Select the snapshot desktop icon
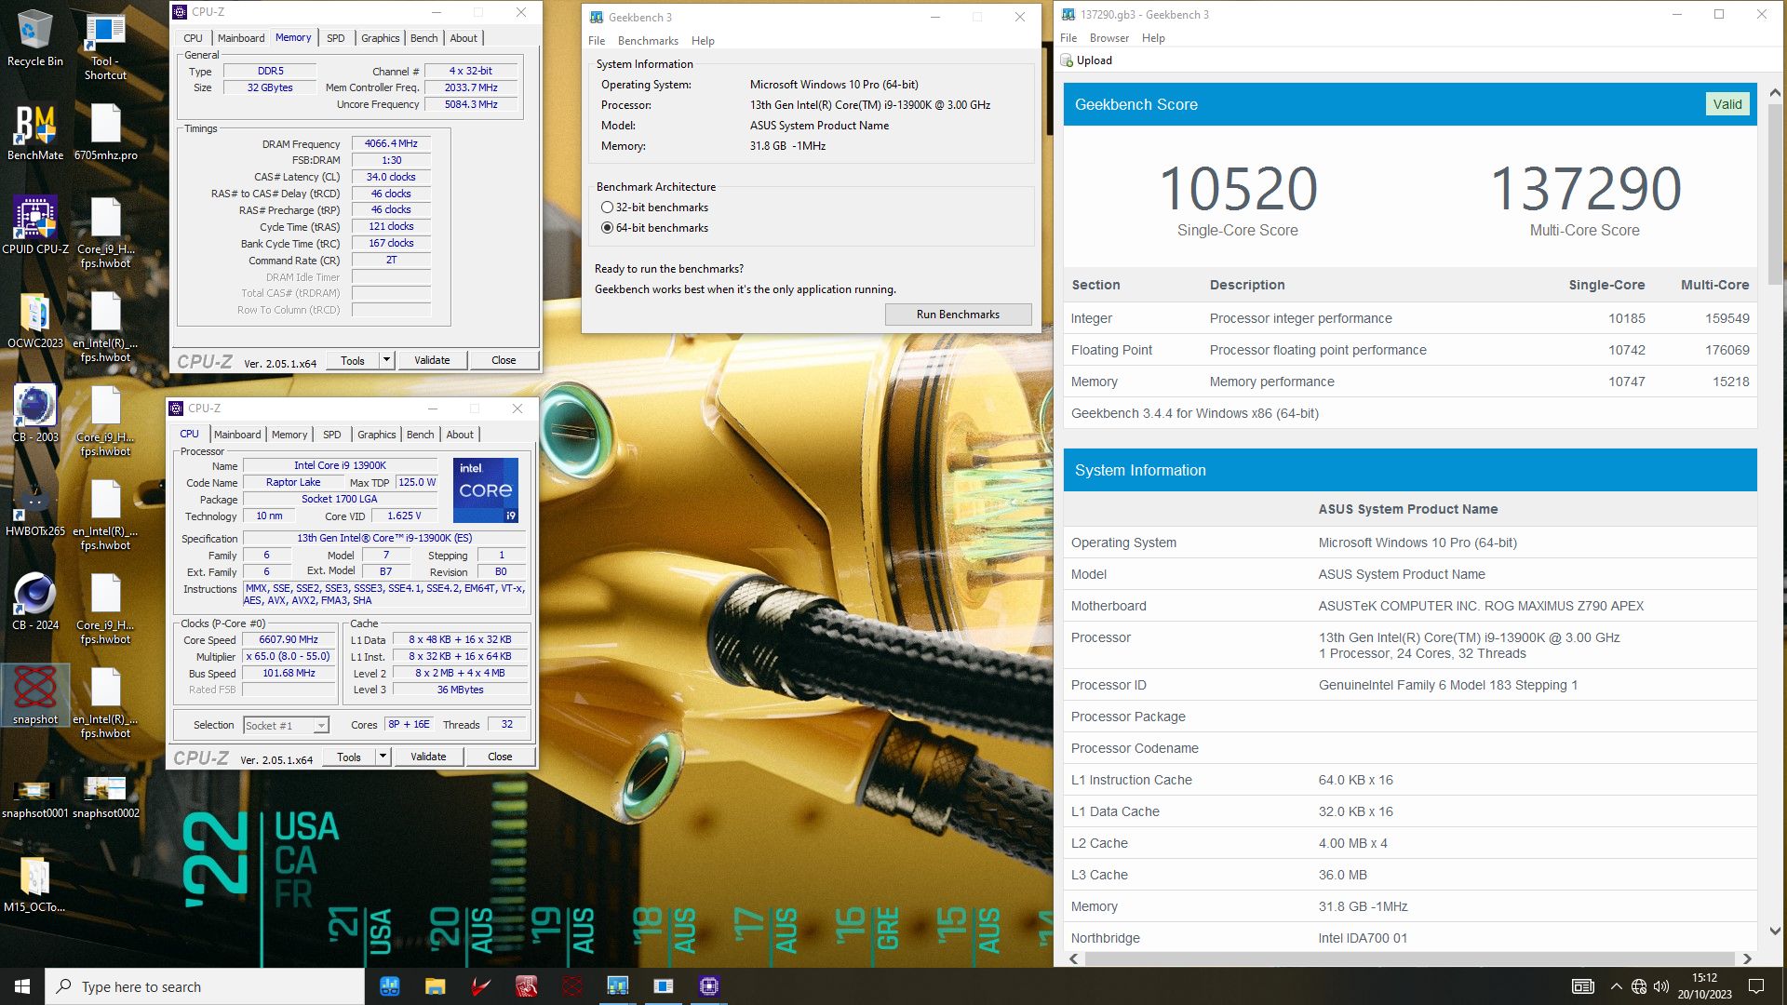The image size is (1787, 1005). (x=34, y=694)
